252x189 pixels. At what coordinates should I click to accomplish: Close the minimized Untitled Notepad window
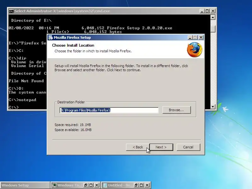coord(147,185)
